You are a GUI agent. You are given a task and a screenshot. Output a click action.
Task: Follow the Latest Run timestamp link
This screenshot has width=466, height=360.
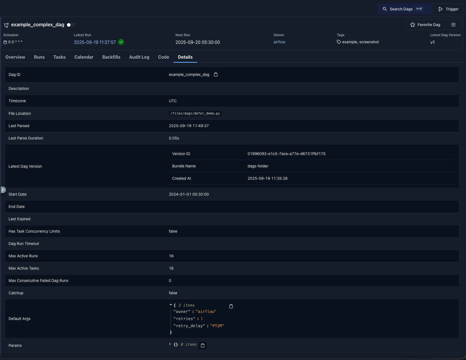[95, 42]
